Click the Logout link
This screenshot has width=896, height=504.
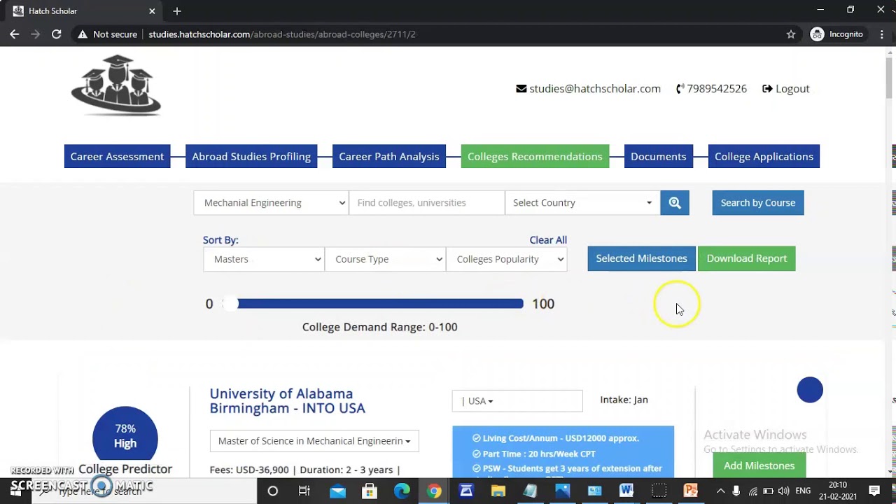(x=786, y=88)
